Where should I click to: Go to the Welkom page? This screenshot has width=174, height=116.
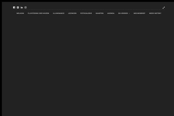20,13
